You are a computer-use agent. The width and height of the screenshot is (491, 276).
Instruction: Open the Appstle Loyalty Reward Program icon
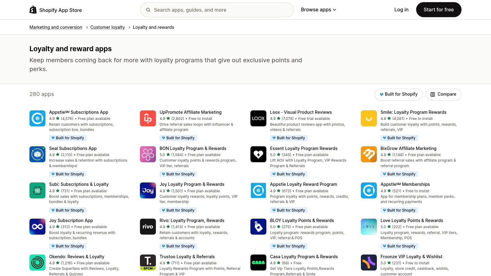(x=258, y=190)
